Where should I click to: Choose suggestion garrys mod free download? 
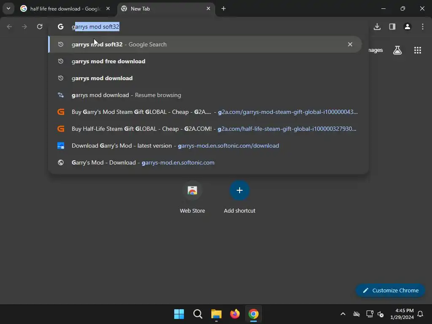pyautogui.click(x=205, y=61)
